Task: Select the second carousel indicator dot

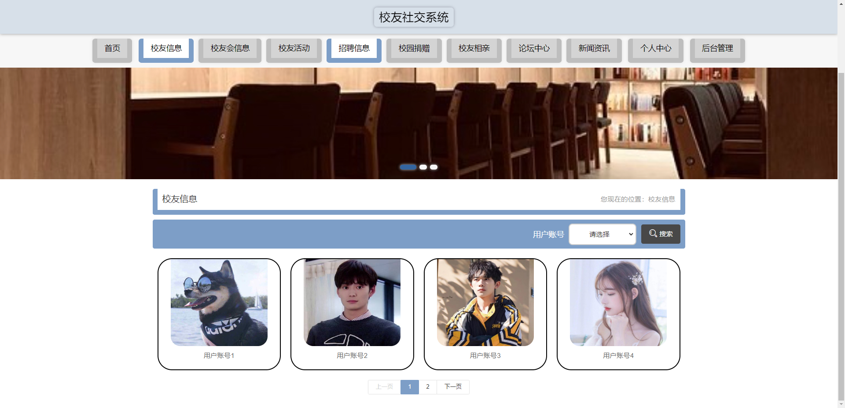Action: (x=423, y=167)
